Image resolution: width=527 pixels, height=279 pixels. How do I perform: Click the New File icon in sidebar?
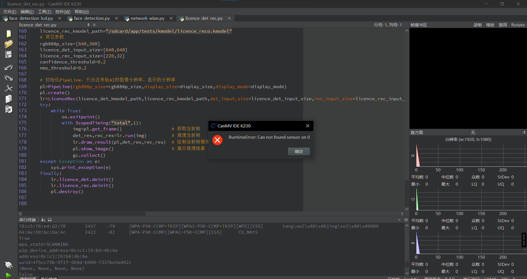coord(9,34)
